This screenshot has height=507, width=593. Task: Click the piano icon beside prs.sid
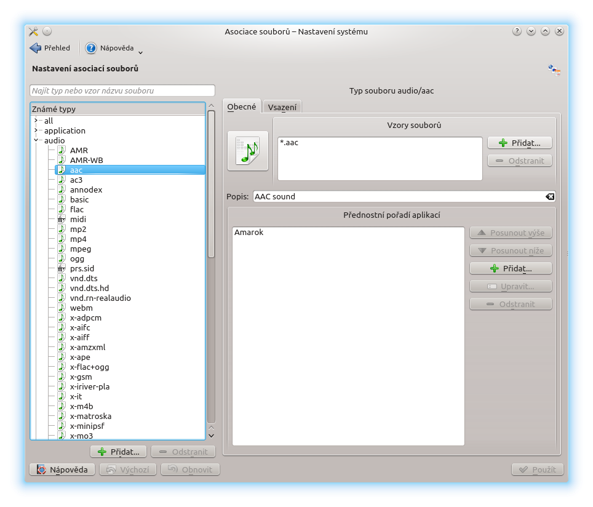pos(62,268)
